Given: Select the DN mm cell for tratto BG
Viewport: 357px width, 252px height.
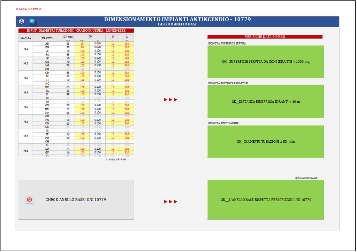Looking at the screenshot, I should coord(82,47).
